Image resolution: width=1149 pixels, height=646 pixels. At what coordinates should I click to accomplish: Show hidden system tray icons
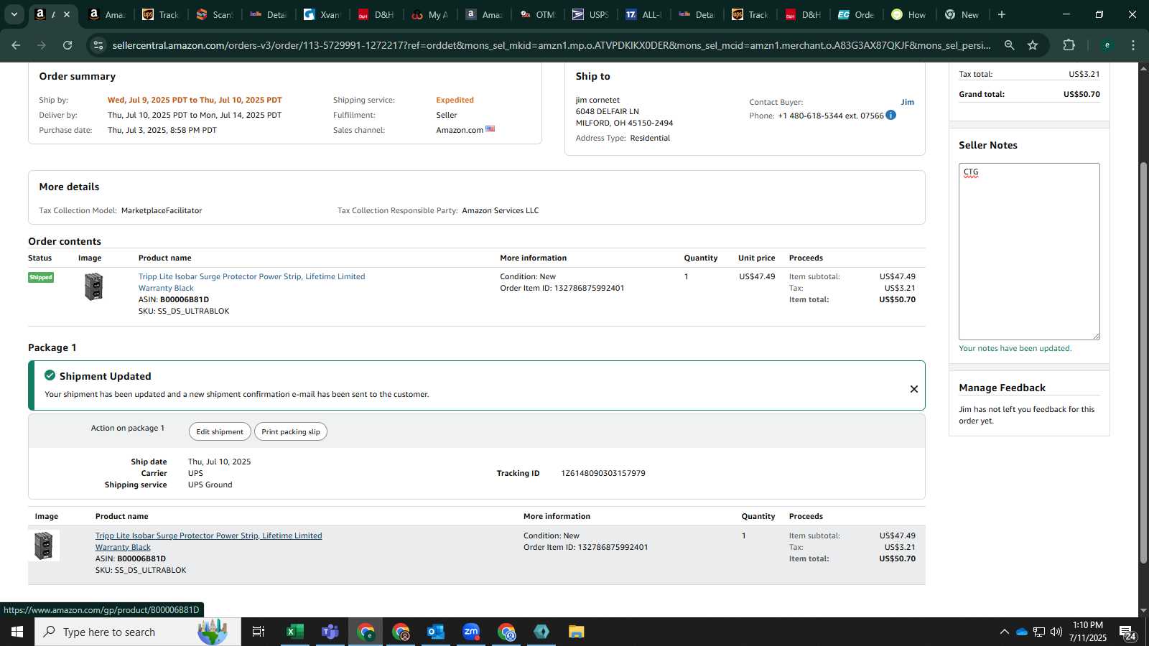(1004, 632)
